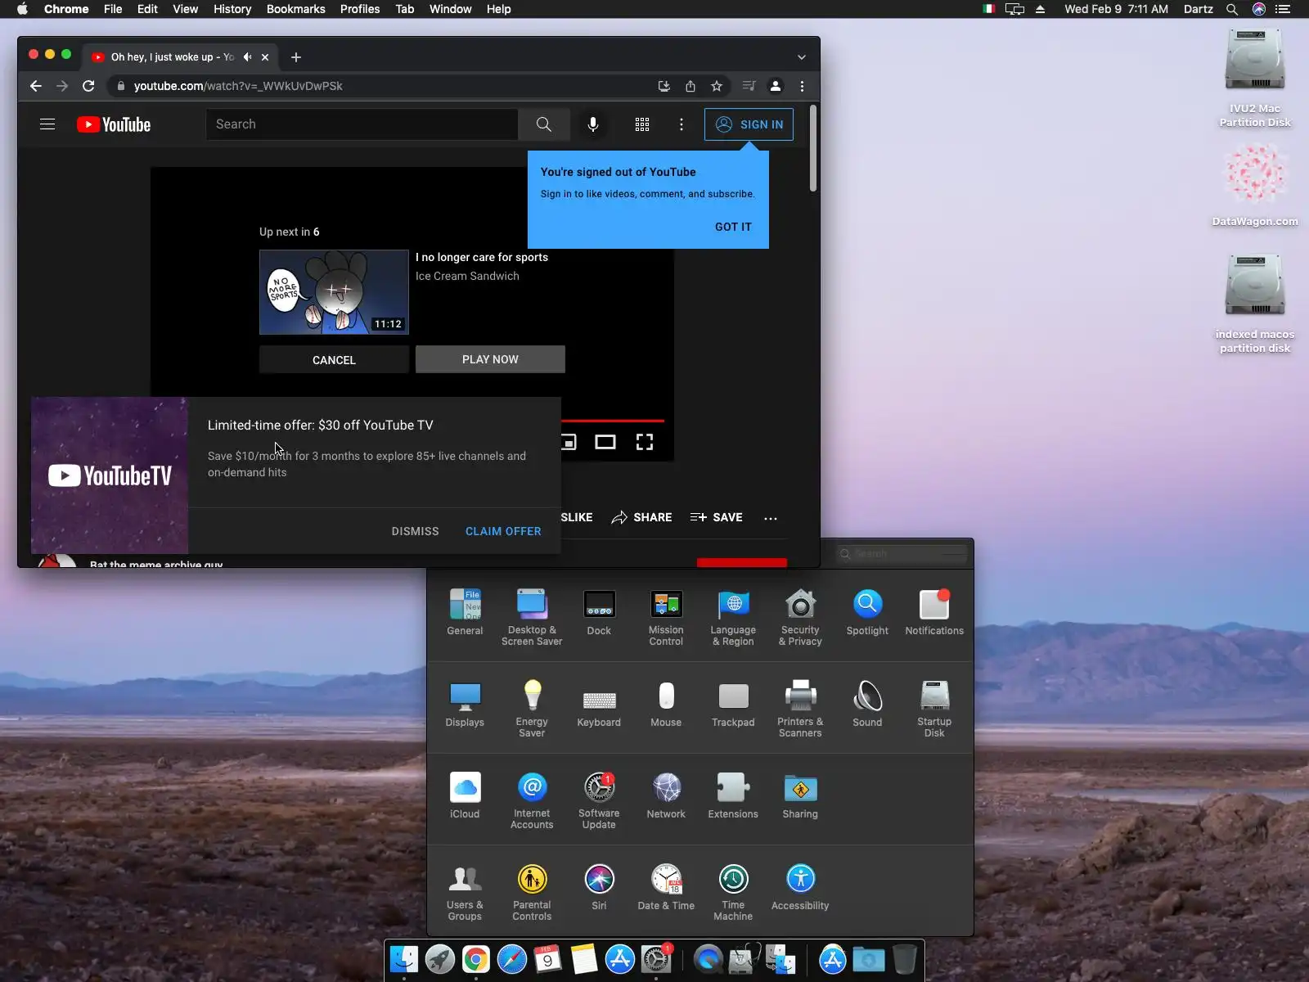Click into the YouTube search field
The height and width of the screenshot is (982, 1309).
click(x=362, y=124)
